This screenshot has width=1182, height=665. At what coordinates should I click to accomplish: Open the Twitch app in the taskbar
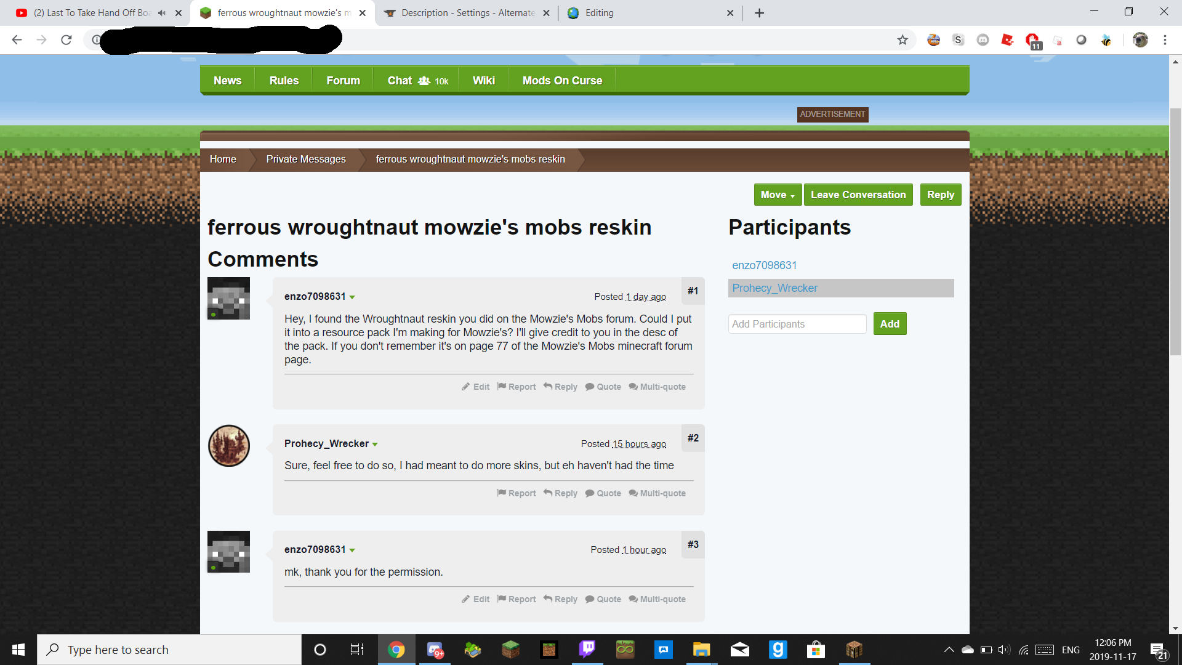[x=587, y=649]
